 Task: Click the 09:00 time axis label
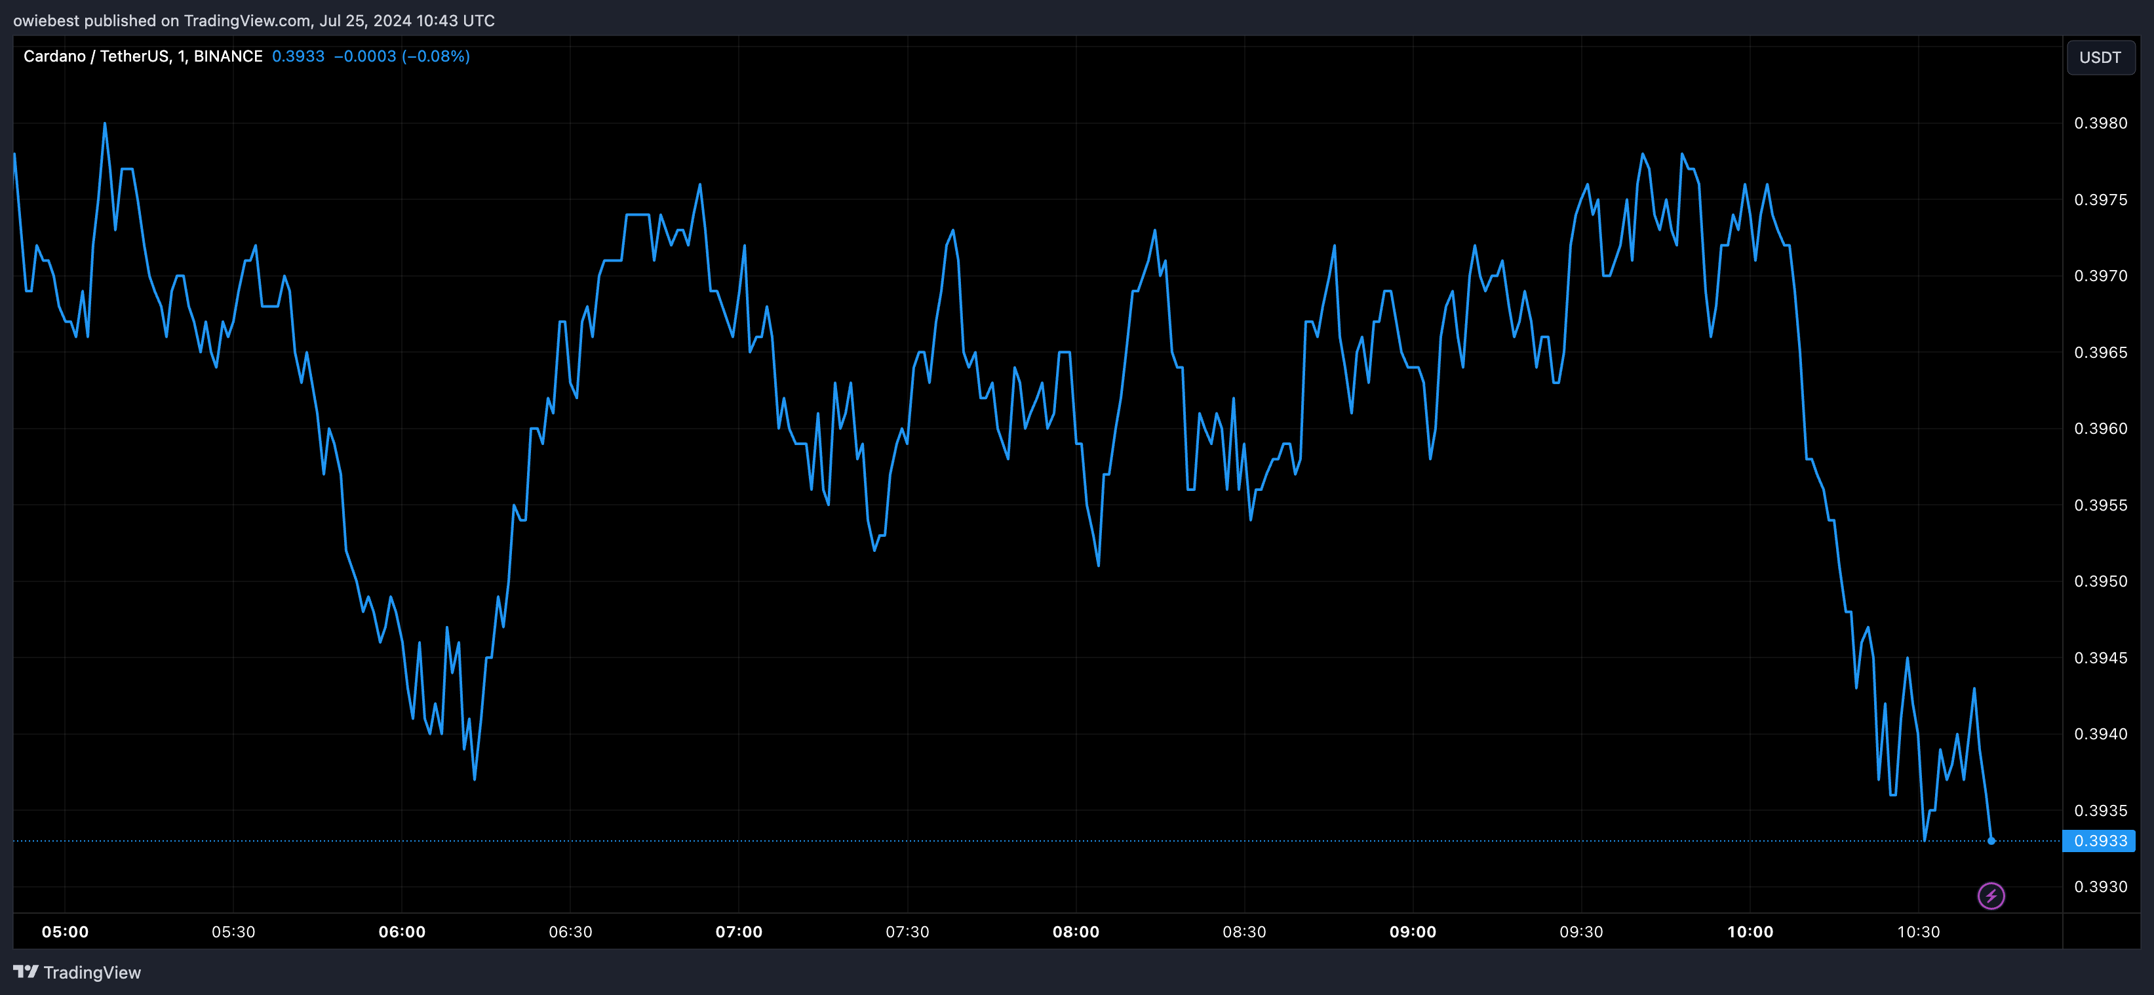click(1413, 931)
